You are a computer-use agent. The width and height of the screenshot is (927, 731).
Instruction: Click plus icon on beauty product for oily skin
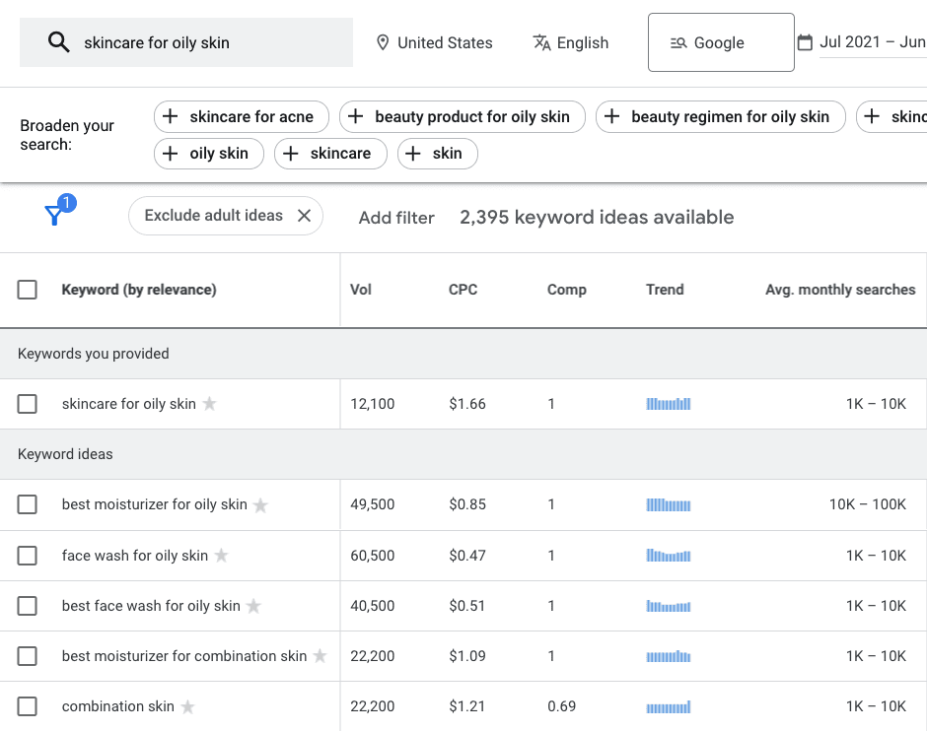coord(355,116)
